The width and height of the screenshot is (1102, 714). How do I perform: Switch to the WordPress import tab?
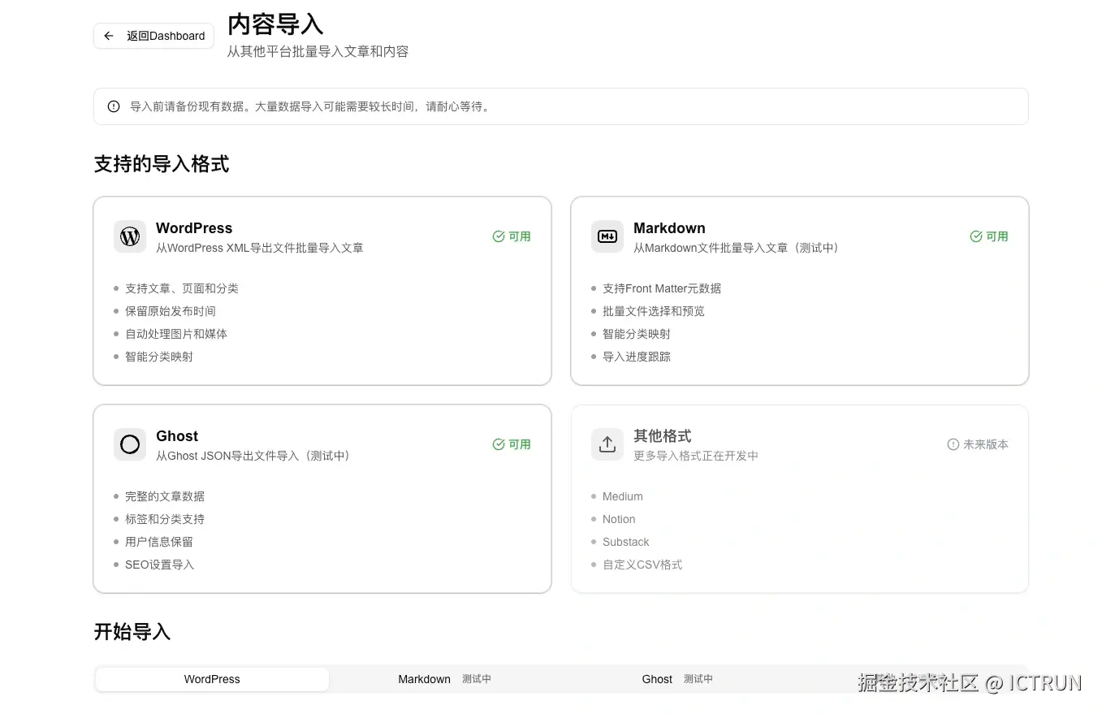(212, 679)
